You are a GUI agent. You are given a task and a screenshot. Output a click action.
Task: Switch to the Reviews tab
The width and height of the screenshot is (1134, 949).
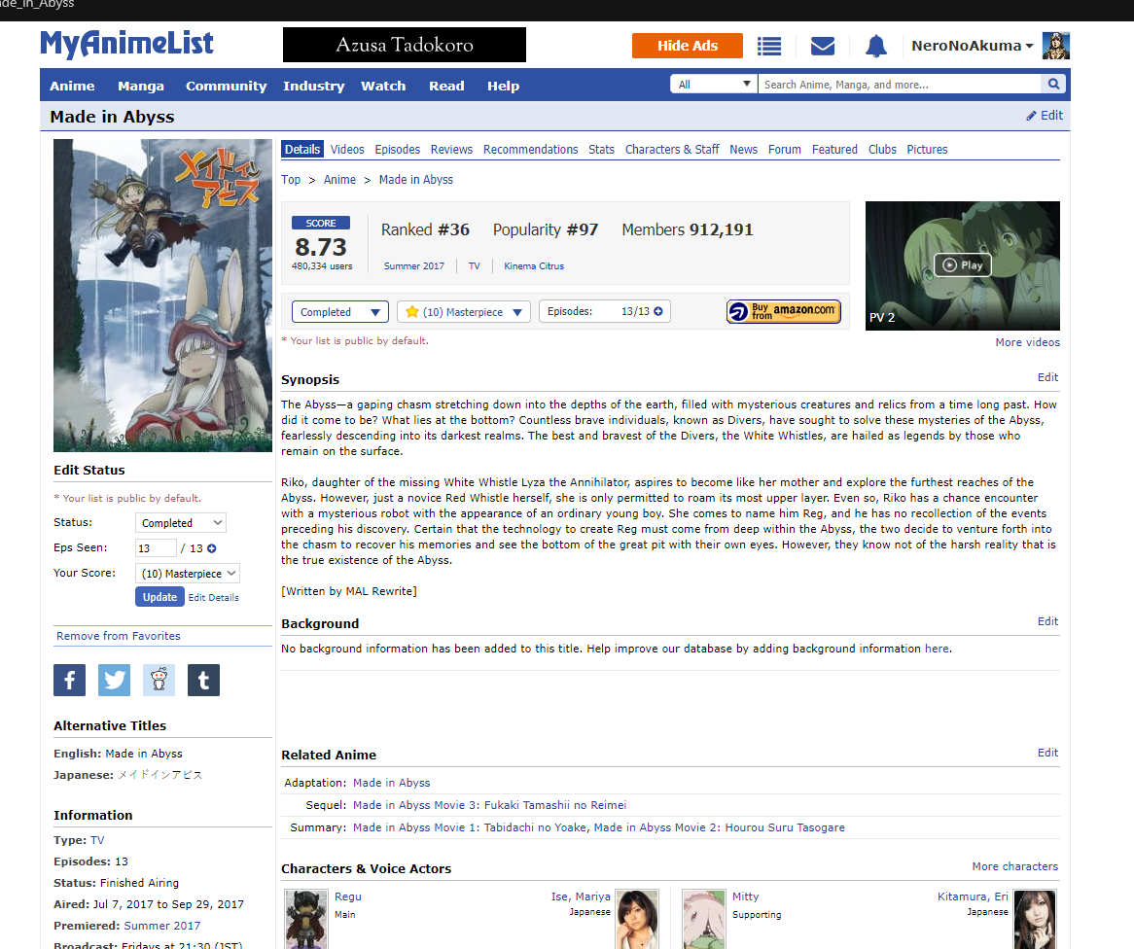(451, 150)
